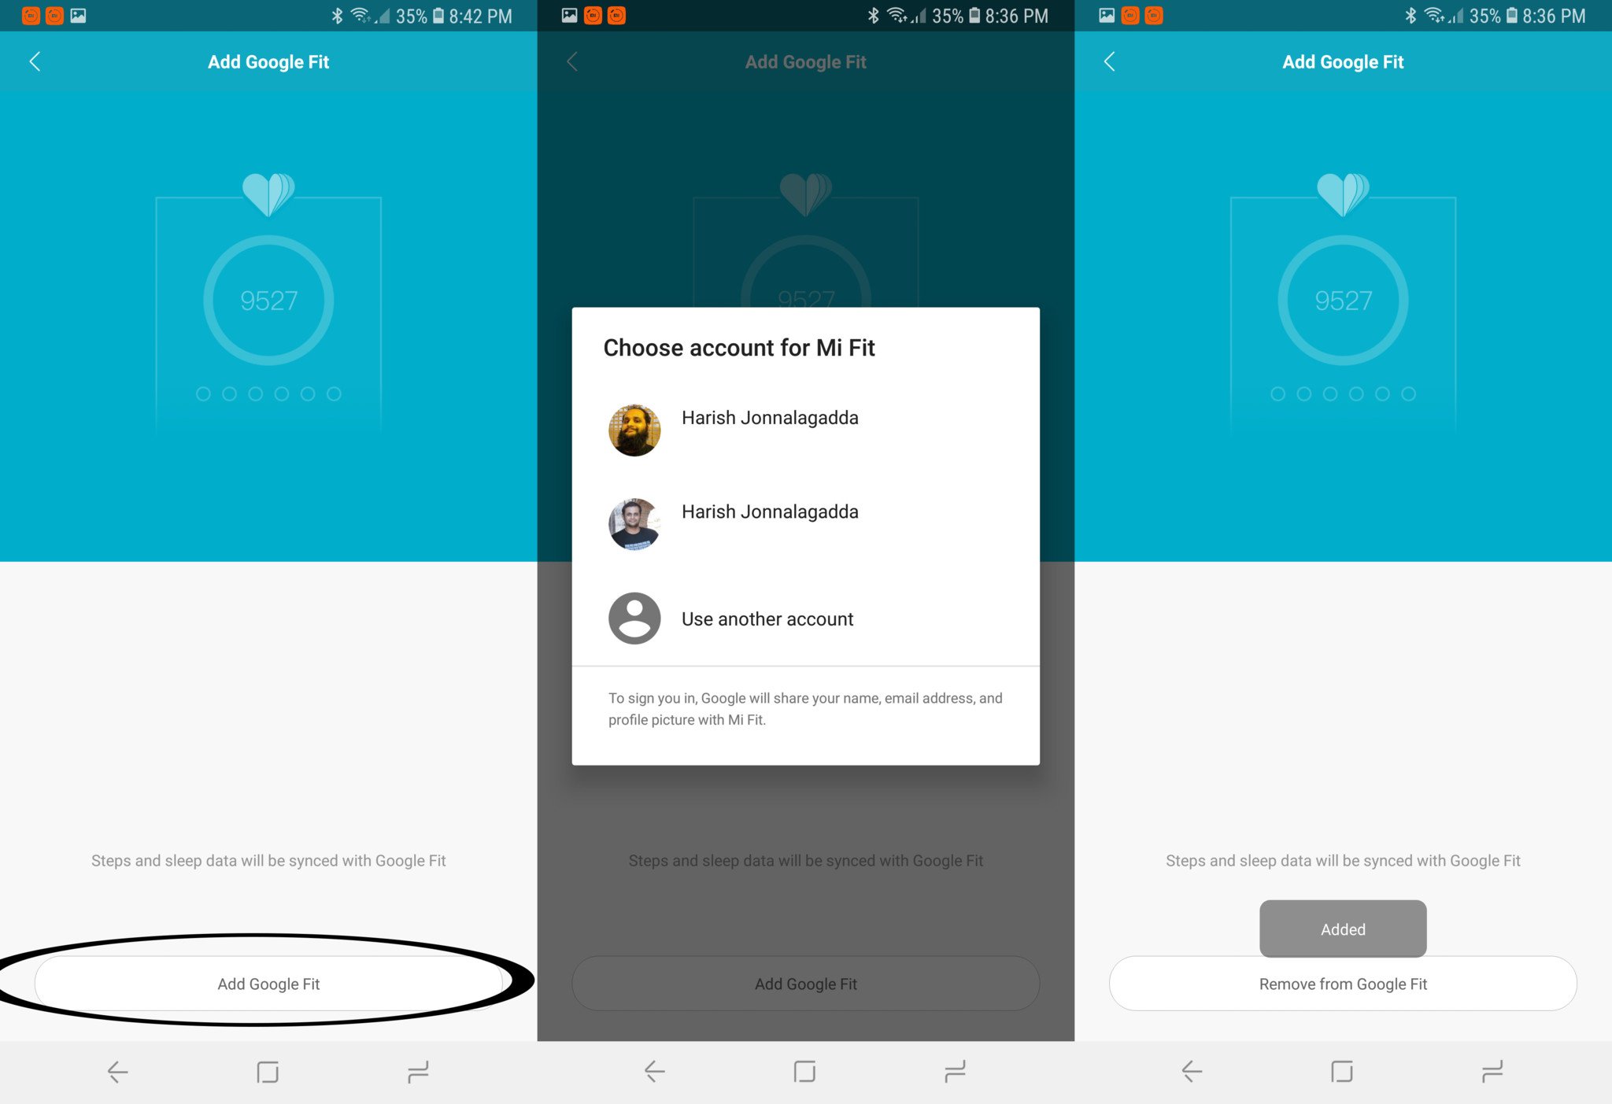This screenshot has height=1104, width=1612.
Task: Click Remove from Google Fit button
Action: [1343, 984]
